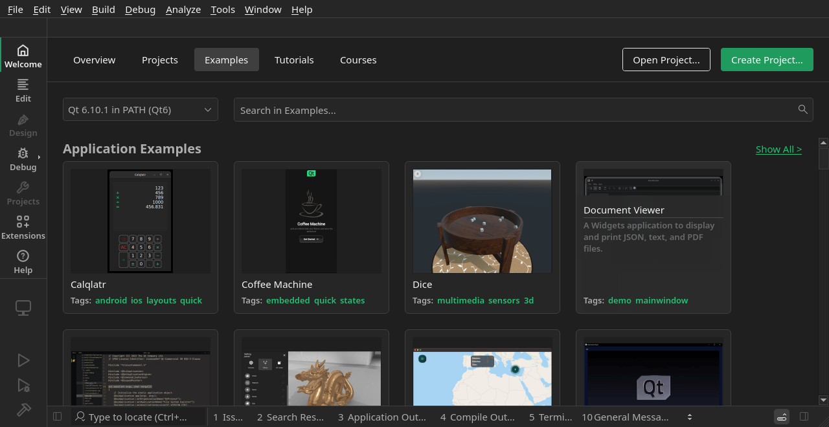Open the Application Output pane
This screenshot has height=427, width=829.
pos(382,417)
